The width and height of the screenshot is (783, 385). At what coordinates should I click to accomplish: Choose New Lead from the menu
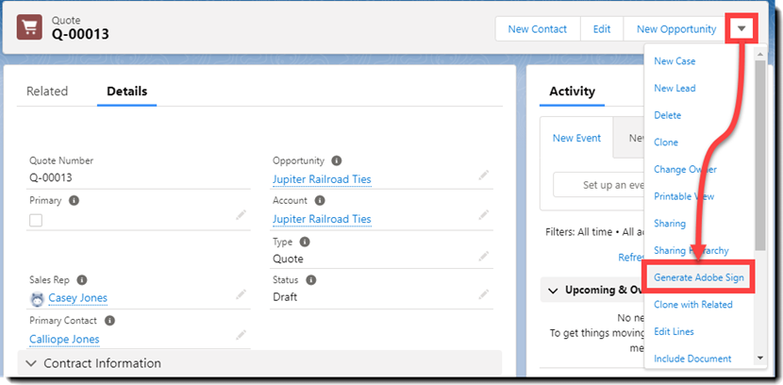click(x=675, y=88)
